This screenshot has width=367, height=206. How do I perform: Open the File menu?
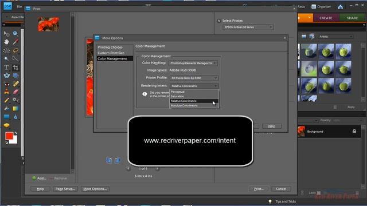click(x=19, y=7)
